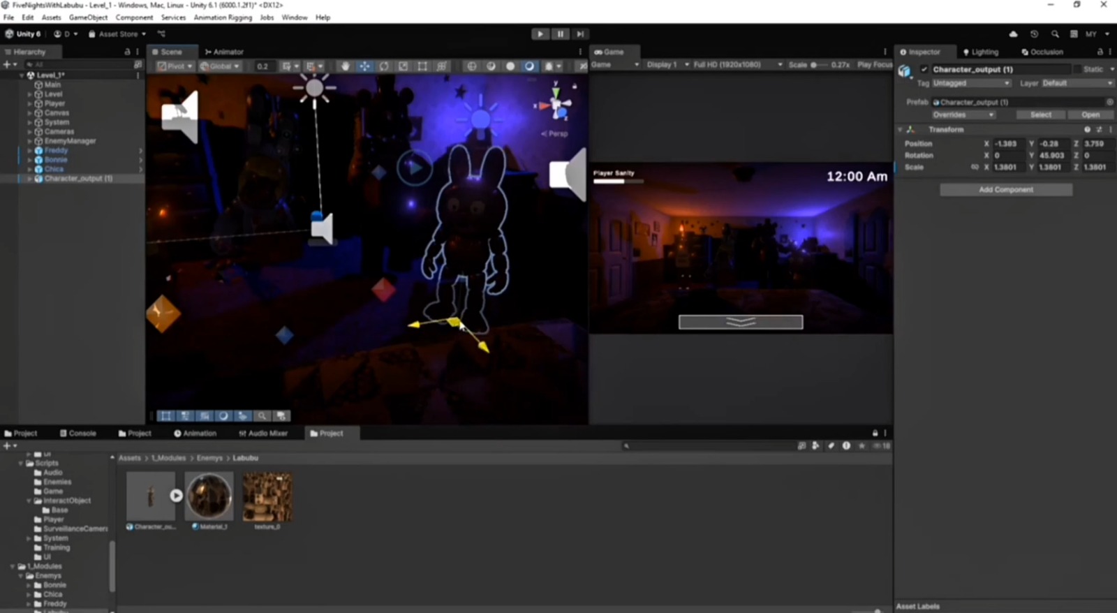Screen dimensions: 1117x613
Task: Open the Full HD resolution dropdown
Action: [737, 64]
